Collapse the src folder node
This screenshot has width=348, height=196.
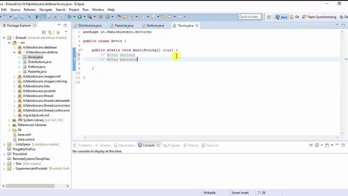click(9, 42)
